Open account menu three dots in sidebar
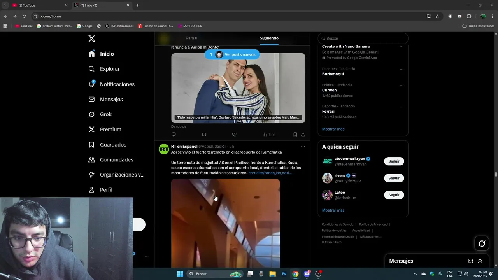Image resolution: width=498 pixels, height=280 pixels. (x=147, y=256)
